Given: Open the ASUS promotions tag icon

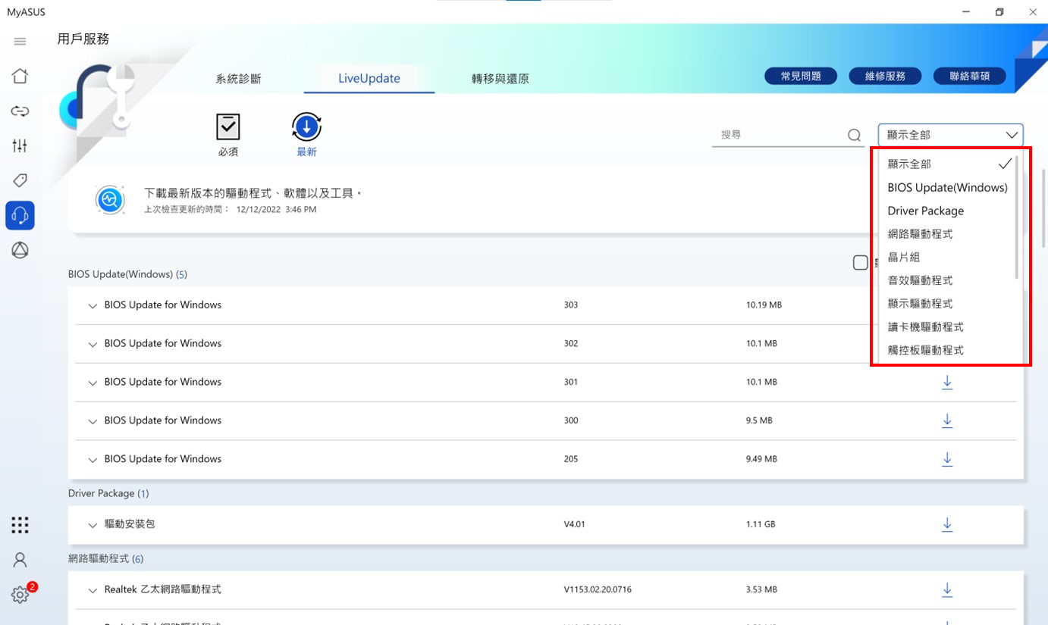Looking at the screenshot, I should coord(20,180).
